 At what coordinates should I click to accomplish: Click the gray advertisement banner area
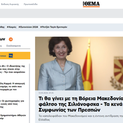(x=61, y=13)
